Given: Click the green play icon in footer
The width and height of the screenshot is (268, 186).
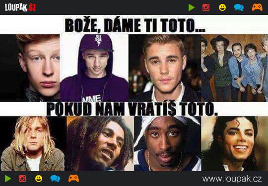Looking at the screenshot, I should (x=7, y=179).
